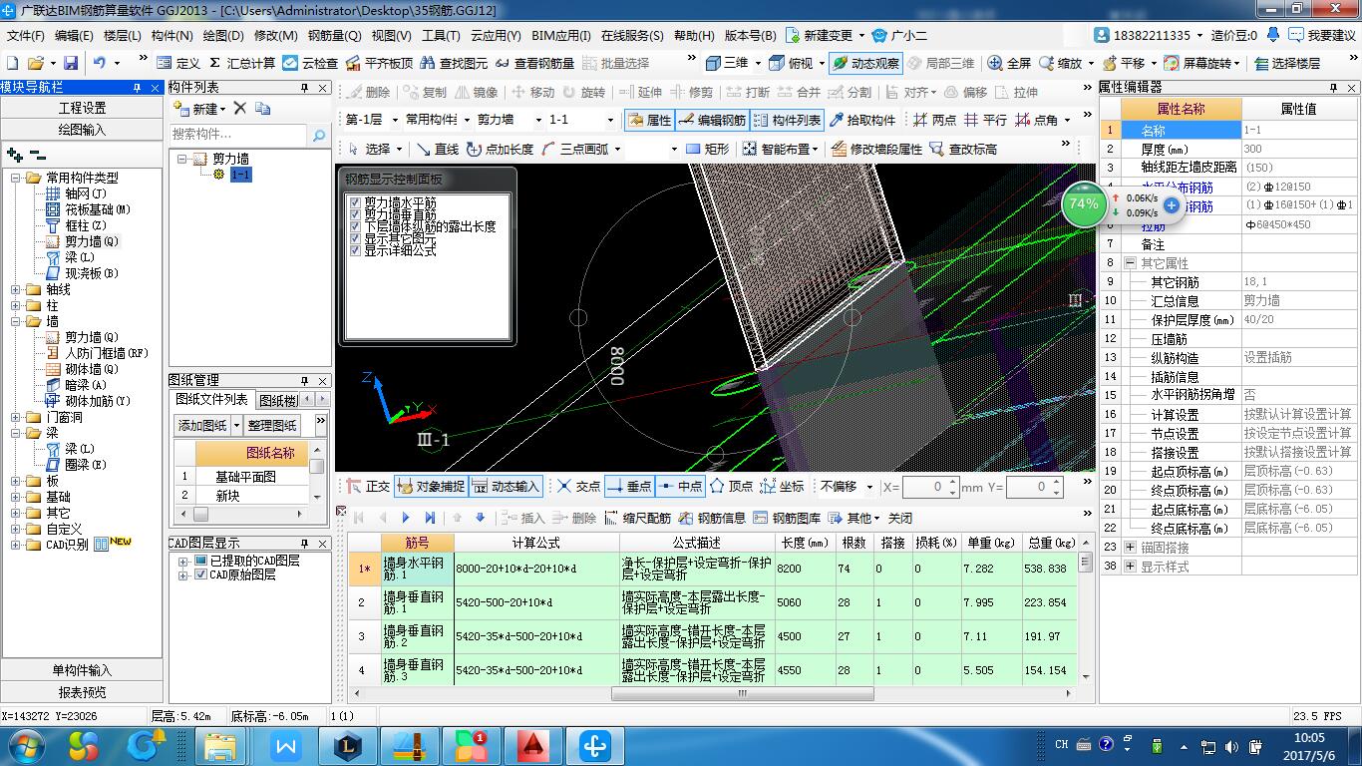Click 查改标高 elevation check tool
The width and height of the screenshot is (1362, 766).
point(962,149)
